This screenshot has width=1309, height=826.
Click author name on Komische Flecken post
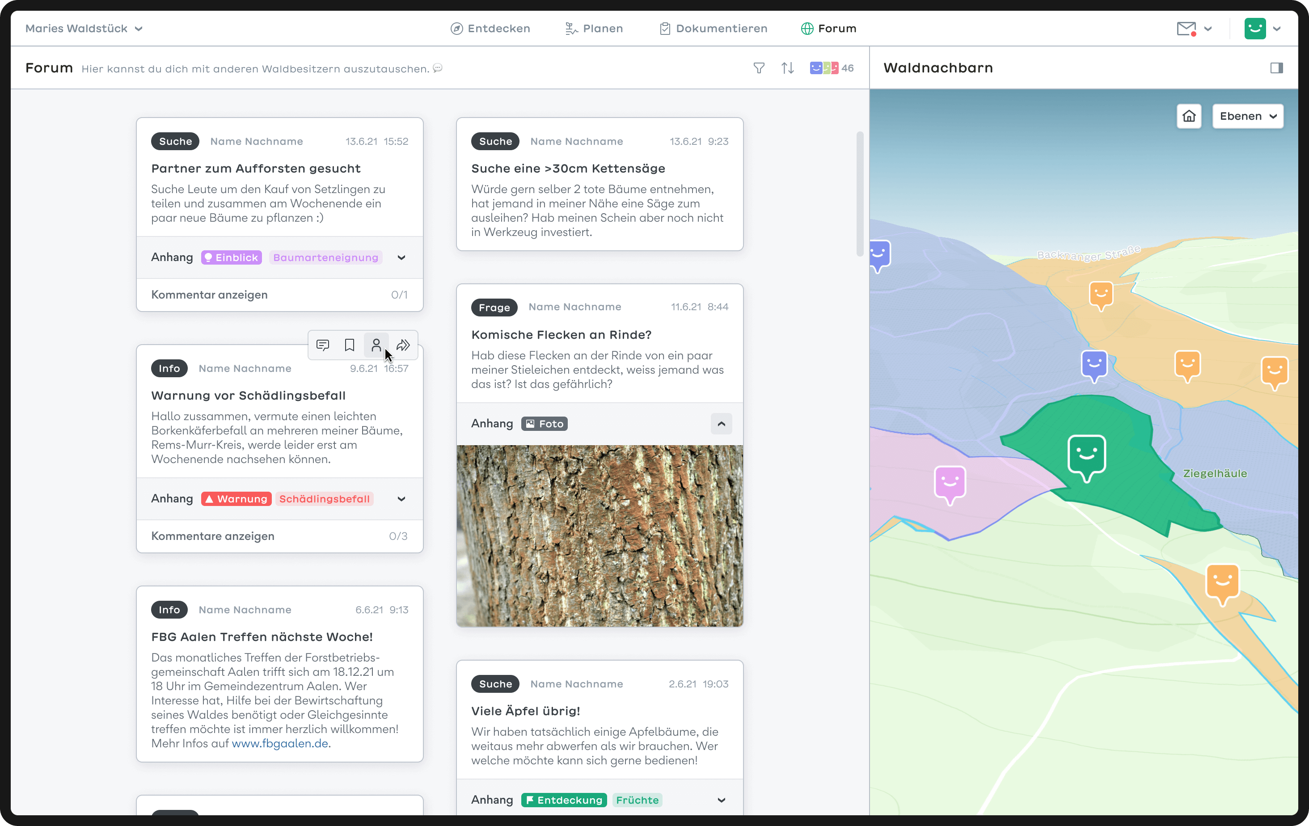574,307
